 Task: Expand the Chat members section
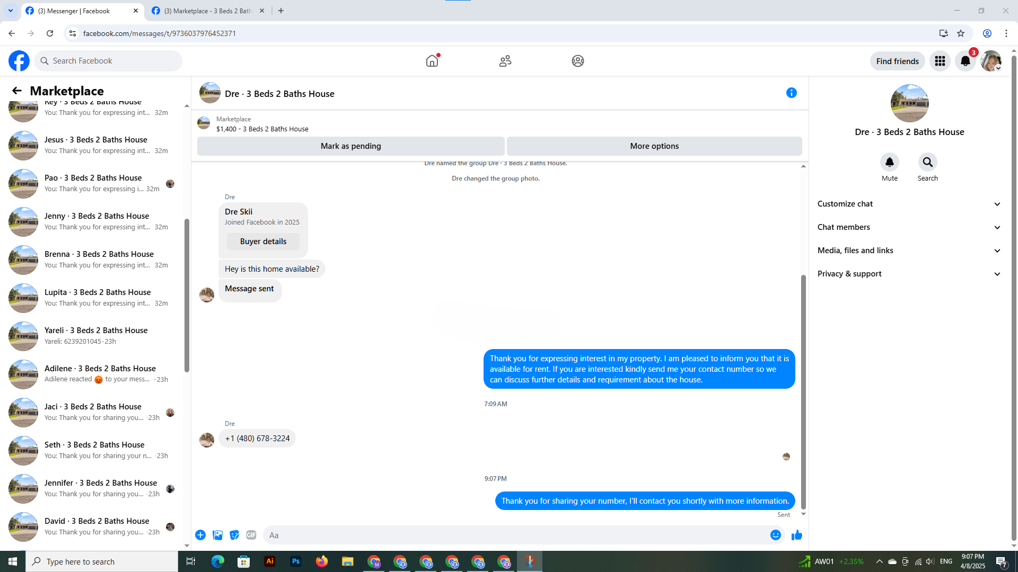click(x=909, y=227)
